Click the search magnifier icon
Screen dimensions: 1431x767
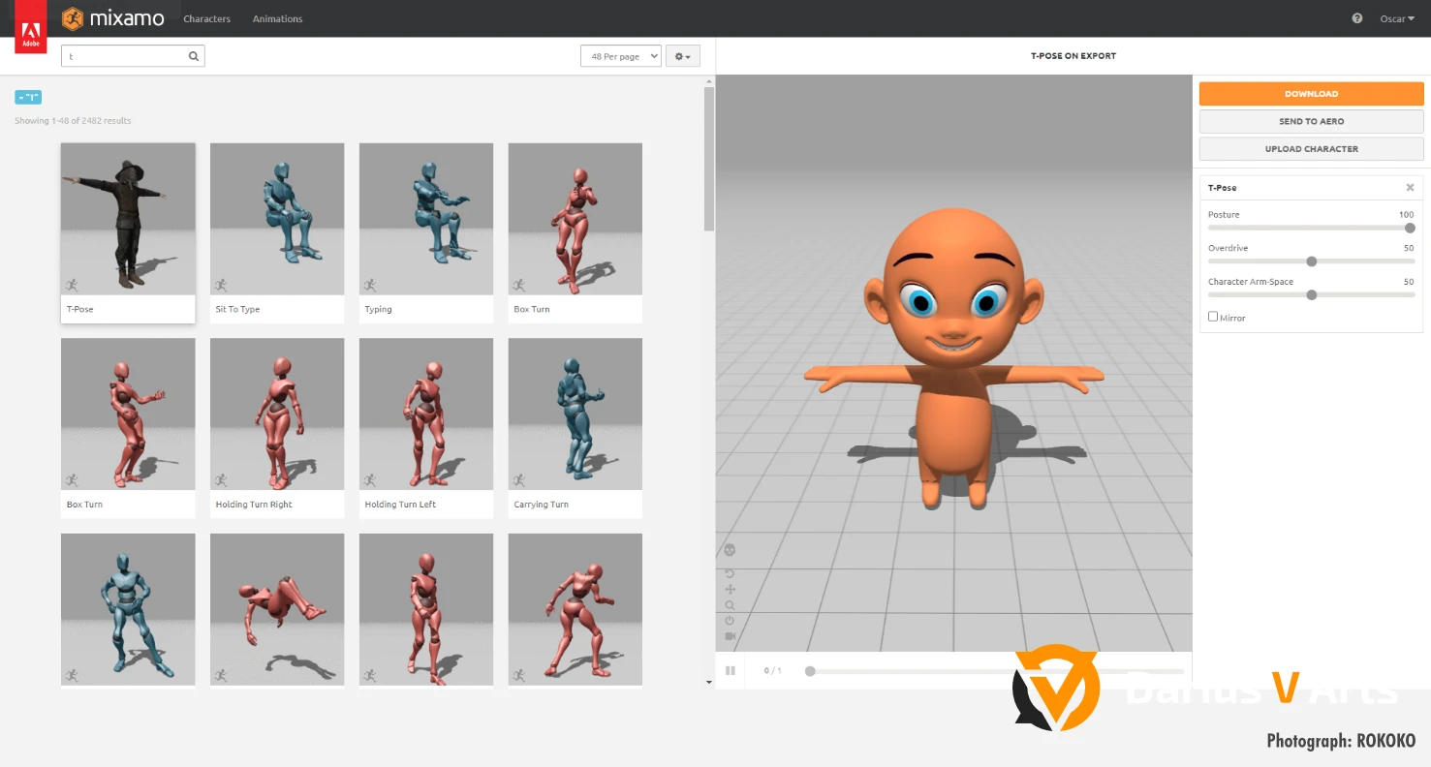pyautogui.click(x=194, y=56)
